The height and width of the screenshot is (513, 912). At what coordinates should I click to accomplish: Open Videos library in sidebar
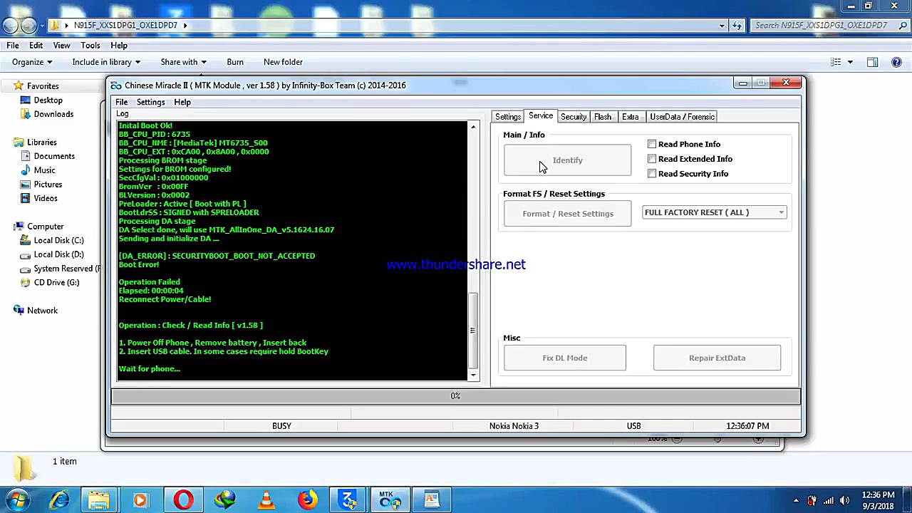(x=46, y=198)
